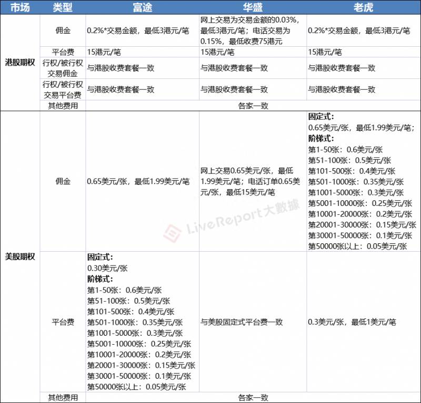
Task: Select the 华盛 column header
Action: 253,7
